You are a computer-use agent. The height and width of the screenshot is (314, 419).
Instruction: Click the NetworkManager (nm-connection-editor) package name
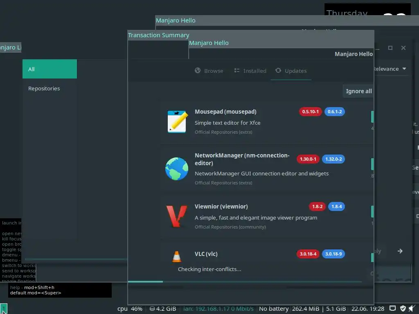click(x=242, y=159)
